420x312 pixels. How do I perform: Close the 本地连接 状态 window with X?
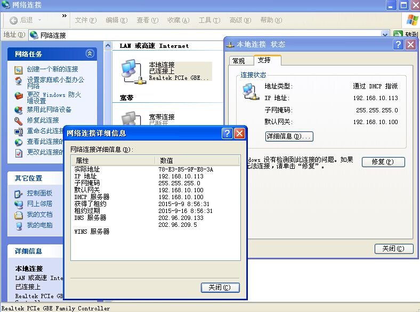coord(410,44)
